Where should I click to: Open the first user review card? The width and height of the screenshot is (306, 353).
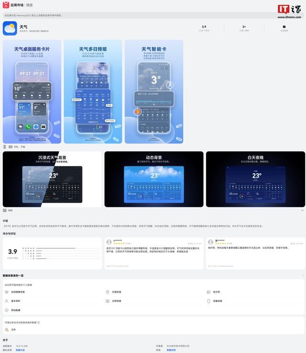coord(154,253)
